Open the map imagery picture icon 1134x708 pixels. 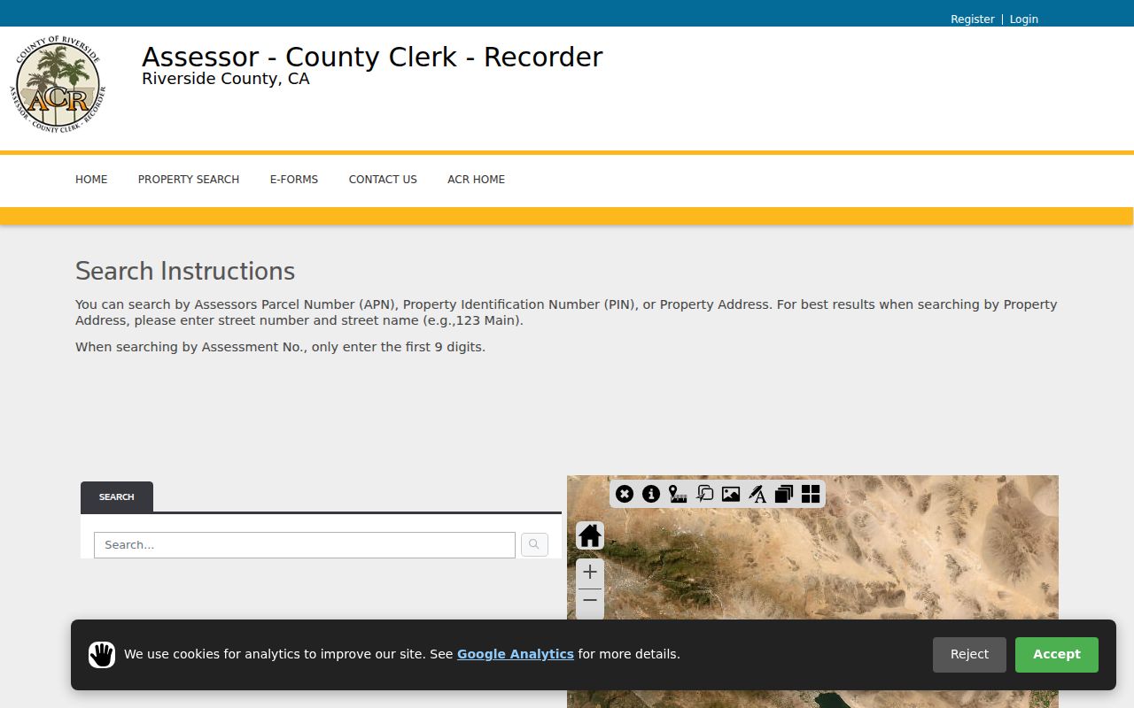click(731, 494)
